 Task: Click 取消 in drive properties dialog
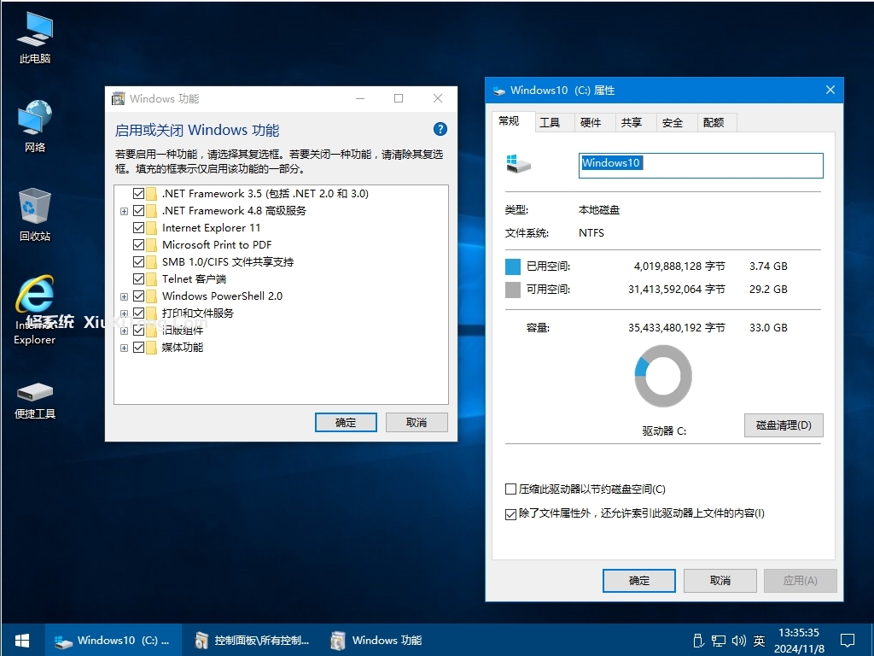point(720,581)
